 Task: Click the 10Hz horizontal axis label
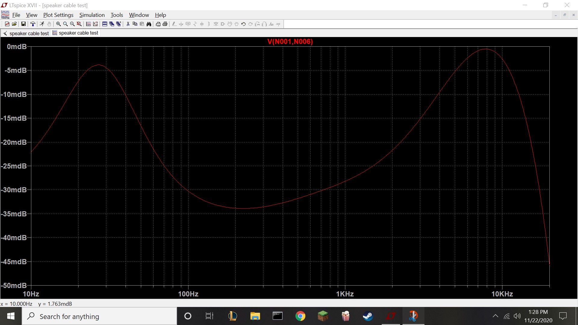tap(31, 294)
